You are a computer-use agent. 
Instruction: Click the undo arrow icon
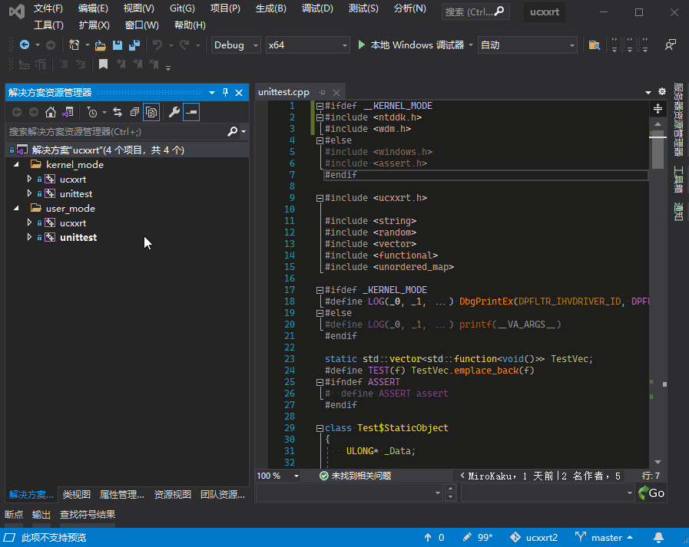[157, 44]
